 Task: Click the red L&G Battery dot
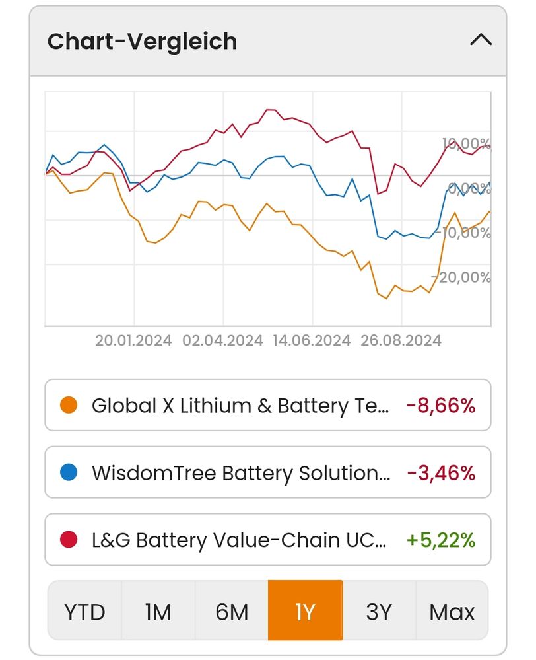69,540
